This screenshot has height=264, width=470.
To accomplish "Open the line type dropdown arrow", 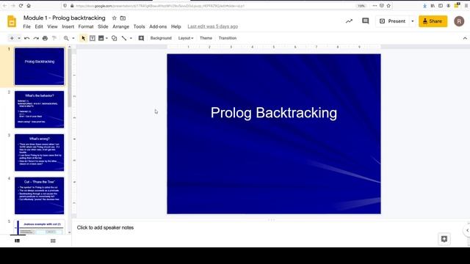I will (x=131, y=38).
